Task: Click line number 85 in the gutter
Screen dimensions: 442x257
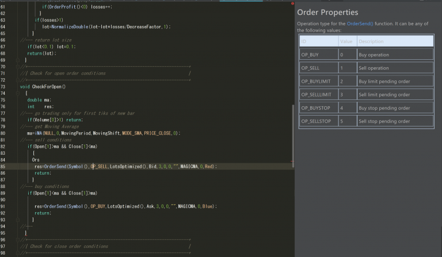Action: tap(6, 166)
